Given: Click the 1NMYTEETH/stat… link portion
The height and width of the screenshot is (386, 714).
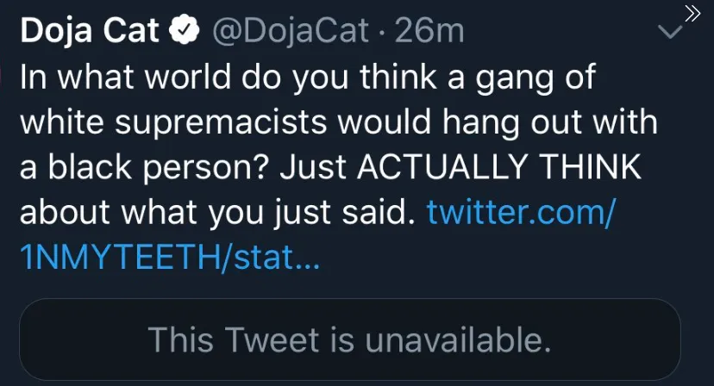Looking at the screenshot, I should (x=170, y=257).
